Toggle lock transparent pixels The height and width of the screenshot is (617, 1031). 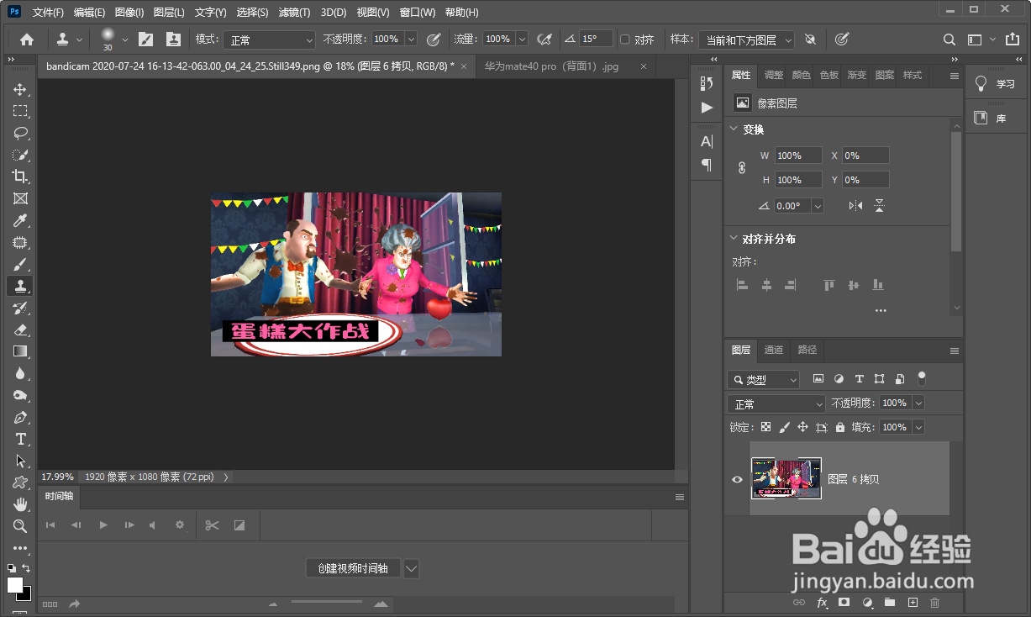[765, 427]
